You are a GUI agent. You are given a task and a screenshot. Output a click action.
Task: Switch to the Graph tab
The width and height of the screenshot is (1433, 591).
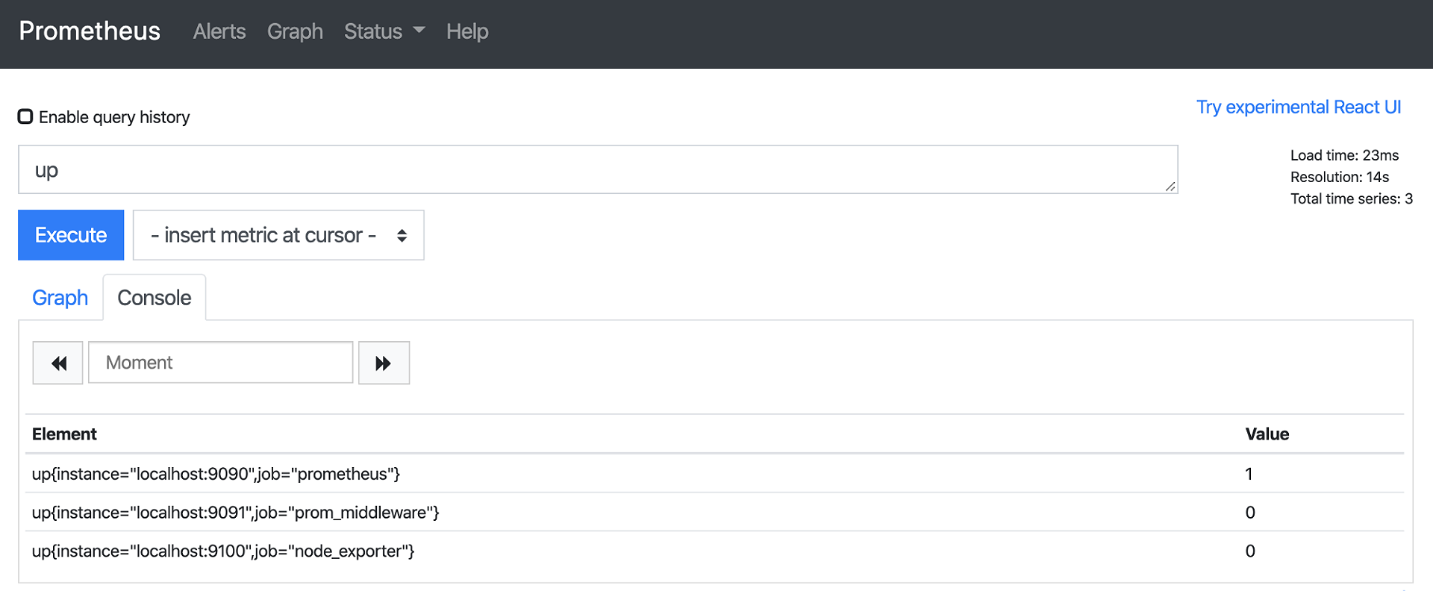(60, 297)
